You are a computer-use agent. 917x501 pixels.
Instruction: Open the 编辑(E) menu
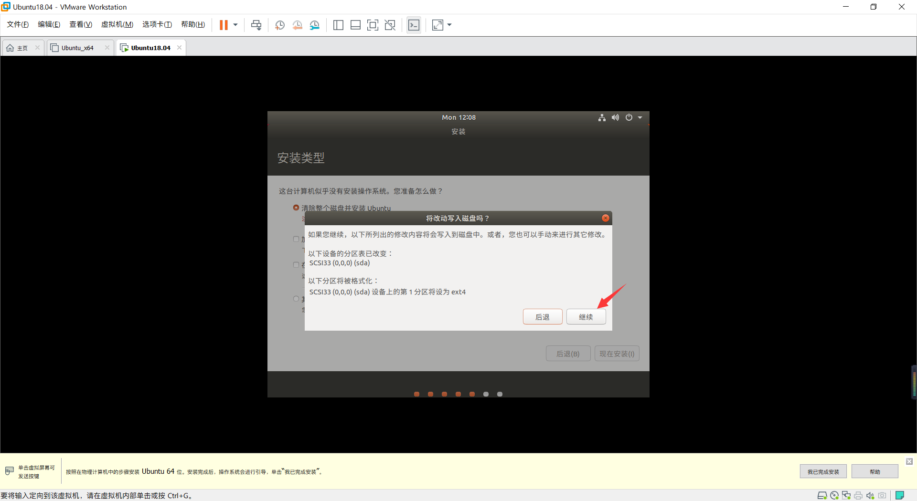click(x=49, y=24)
